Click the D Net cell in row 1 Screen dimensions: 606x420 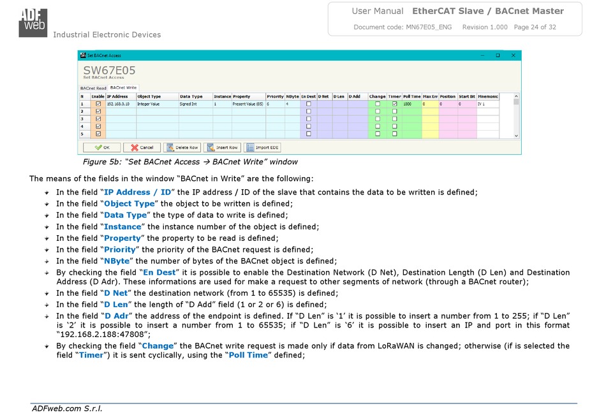[325, 104]
